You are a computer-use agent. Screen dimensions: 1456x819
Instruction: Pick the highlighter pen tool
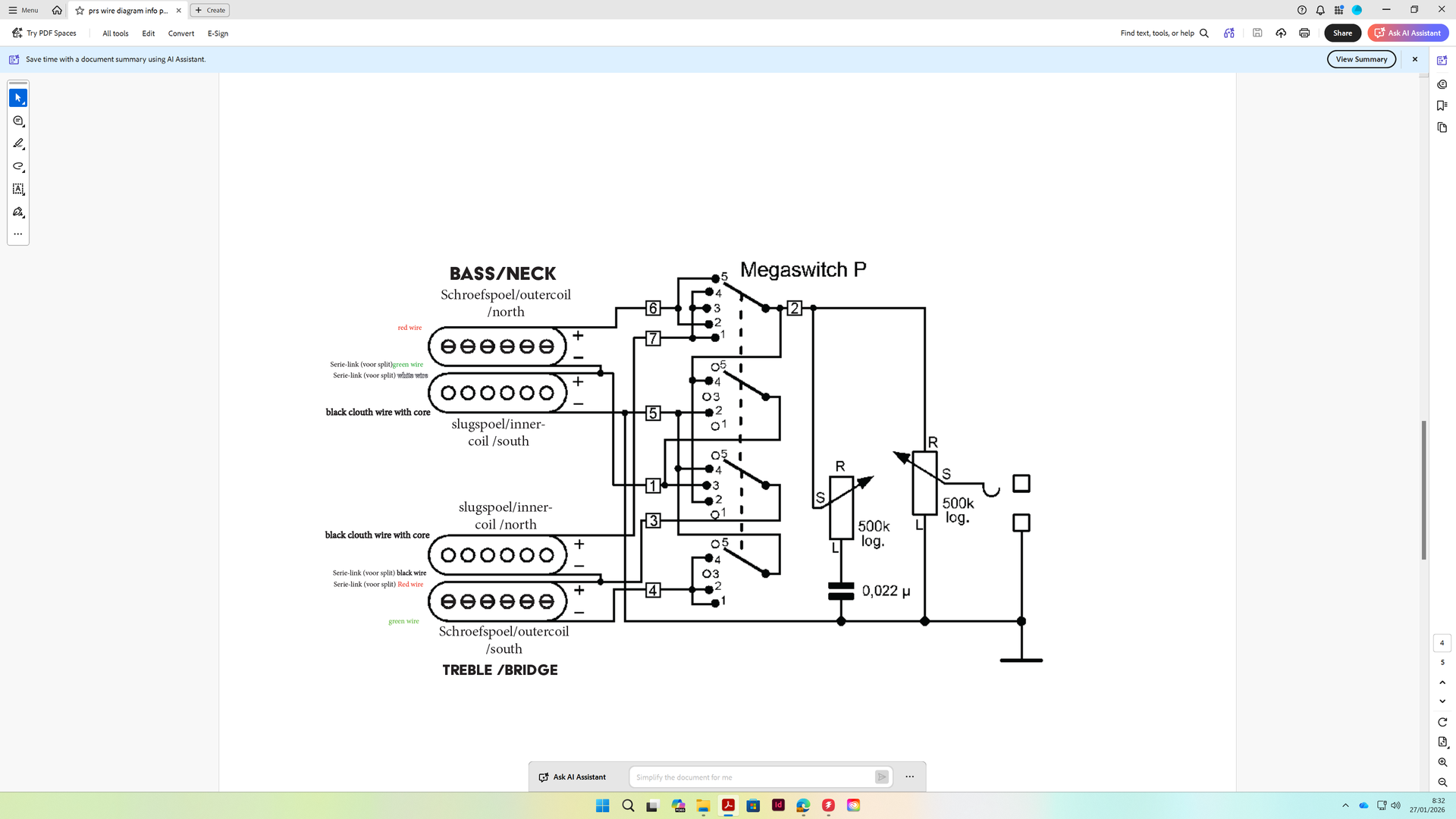(18, 144)
